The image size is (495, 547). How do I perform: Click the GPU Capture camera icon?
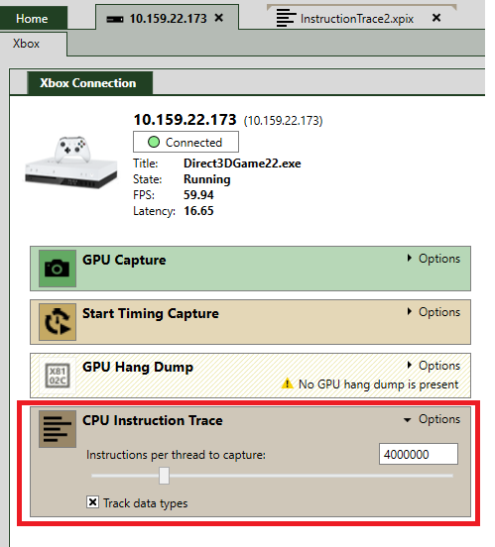(x=58, y=269)
